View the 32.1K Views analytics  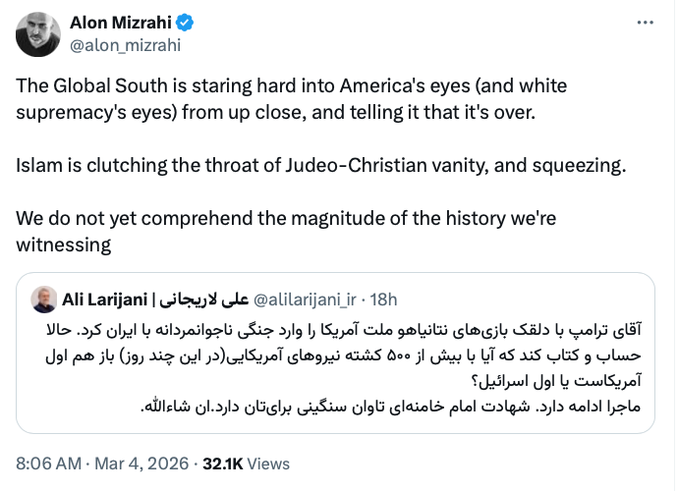coord(246,464)
